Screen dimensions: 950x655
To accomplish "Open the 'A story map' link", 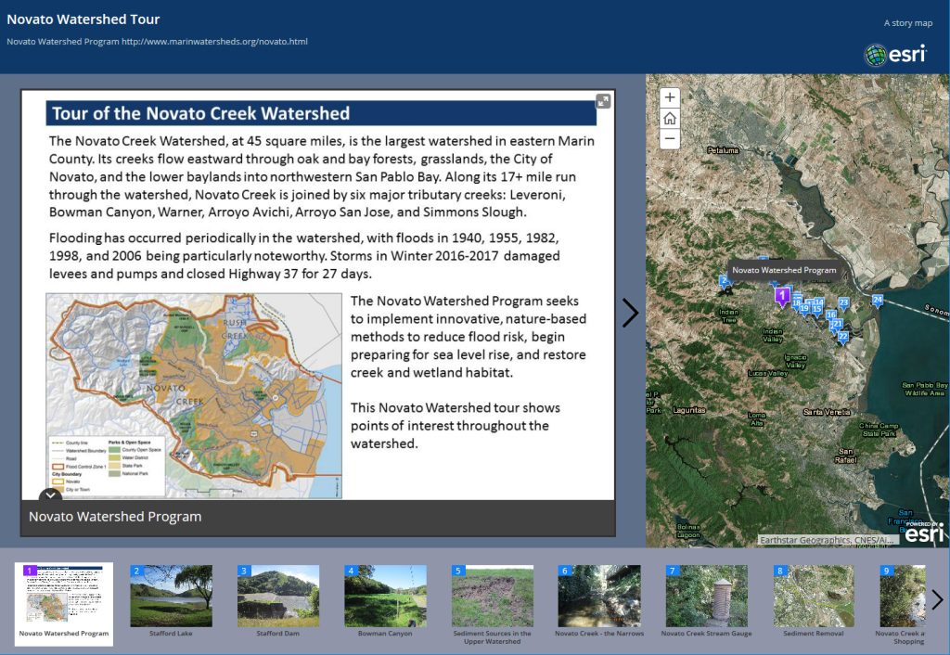I will tap(907, 21).
